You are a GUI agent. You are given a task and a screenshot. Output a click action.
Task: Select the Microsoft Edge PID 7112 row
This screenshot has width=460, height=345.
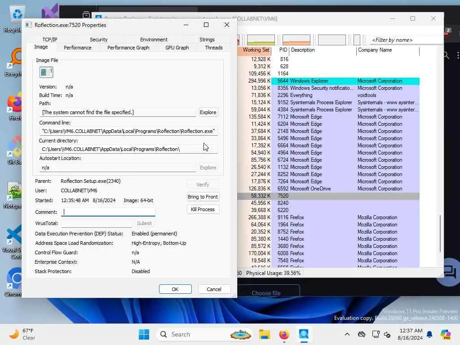[328, 117]
